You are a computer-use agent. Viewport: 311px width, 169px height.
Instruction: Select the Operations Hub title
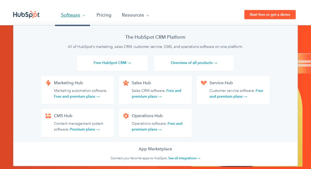[147, 116]
